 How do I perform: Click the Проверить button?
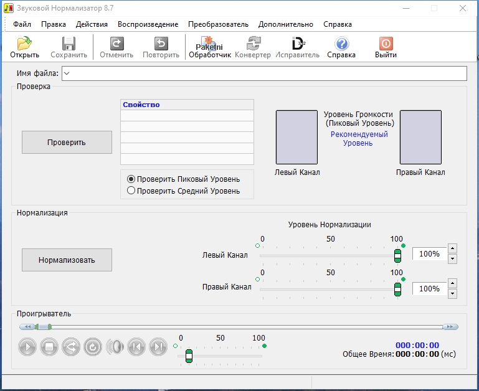pos(67,142)
